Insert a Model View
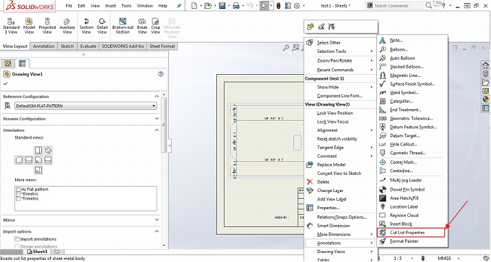The height and width of the screenshot is (262, 491). point(29,26)
